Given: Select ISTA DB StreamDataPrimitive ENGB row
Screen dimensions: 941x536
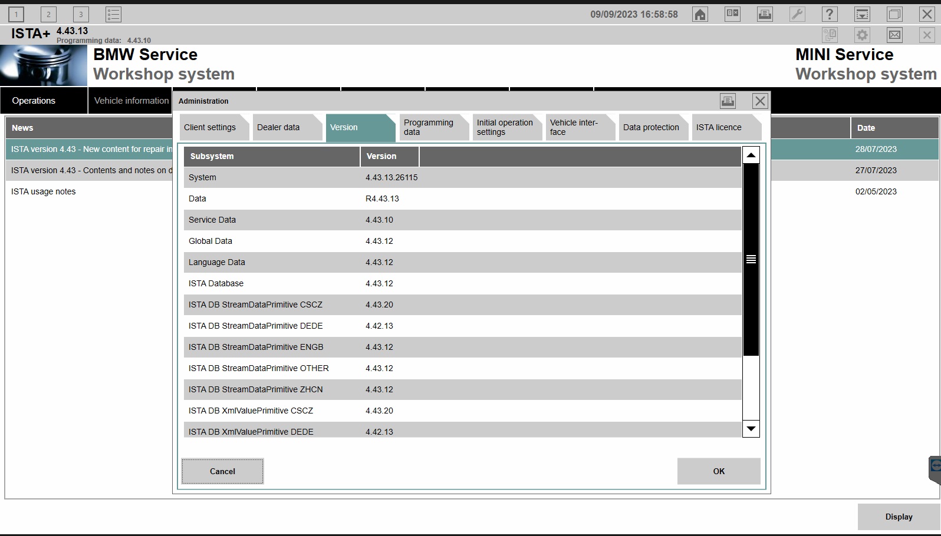Looking at the screenshot, I should click(463, 347).
